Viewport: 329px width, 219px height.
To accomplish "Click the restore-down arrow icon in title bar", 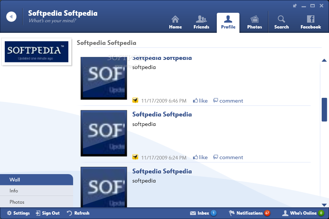I will click(295, 6).
